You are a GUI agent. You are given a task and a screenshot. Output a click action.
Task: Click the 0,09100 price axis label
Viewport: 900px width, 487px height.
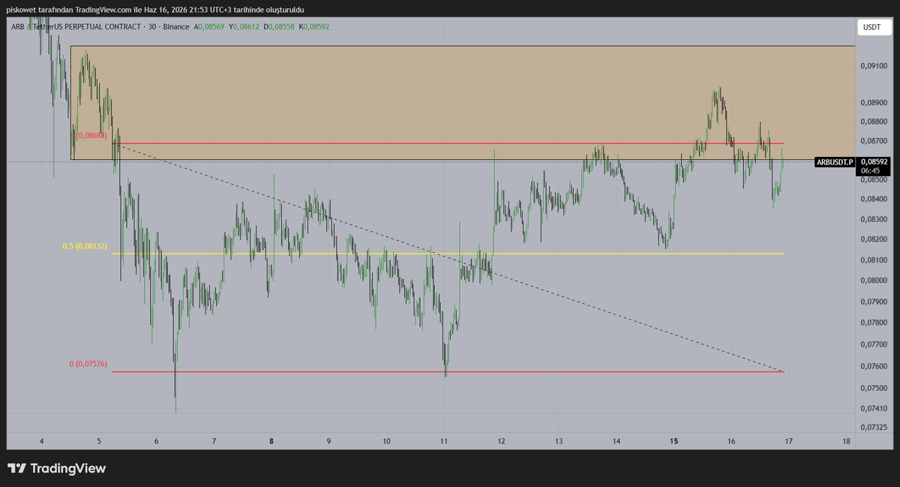click(872, 66)
